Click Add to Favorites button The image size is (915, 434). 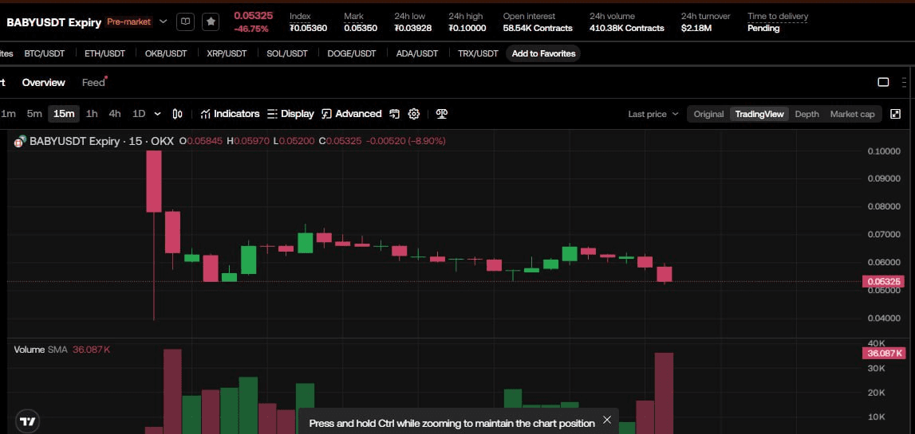tap(543, 53)
